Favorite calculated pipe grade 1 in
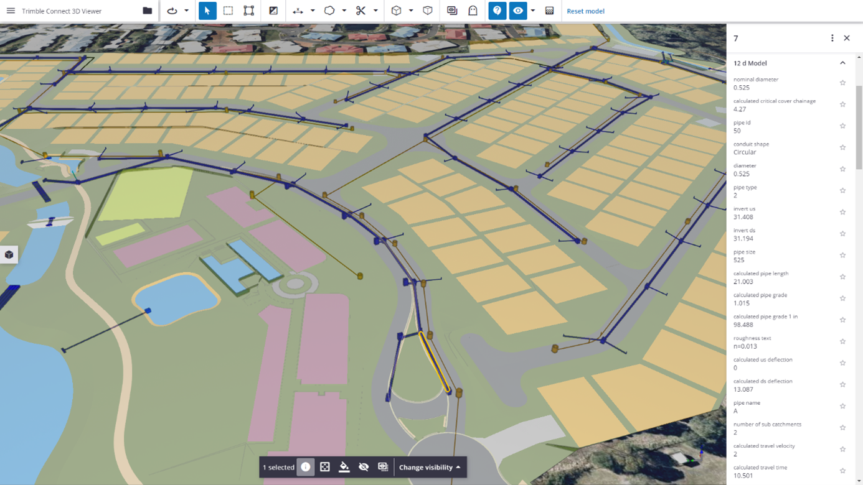The height and width of the screenshot is (485, 863). [x=842, y=320]
